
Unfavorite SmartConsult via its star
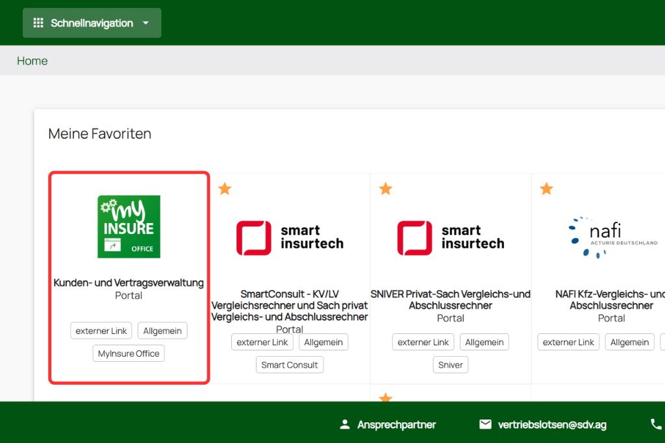[225, 189]
